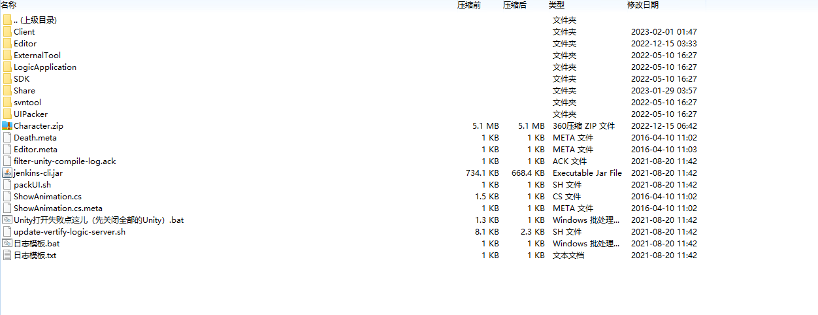Click the 日志模板.bat file icon
This screenshot has width=818, height=315.
(x=7, y=244)
